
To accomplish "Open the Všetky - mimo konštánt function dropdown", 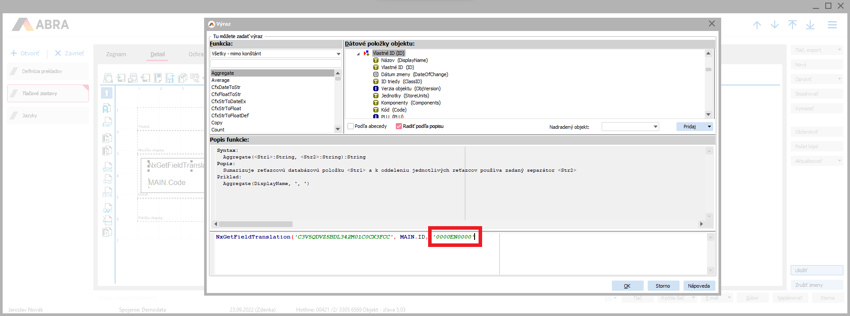I will click(338, 54).
